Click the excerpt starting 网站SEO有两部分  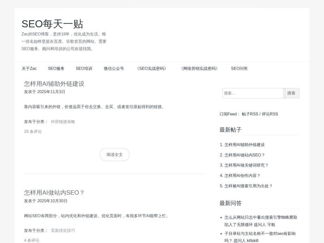(97, 216)
